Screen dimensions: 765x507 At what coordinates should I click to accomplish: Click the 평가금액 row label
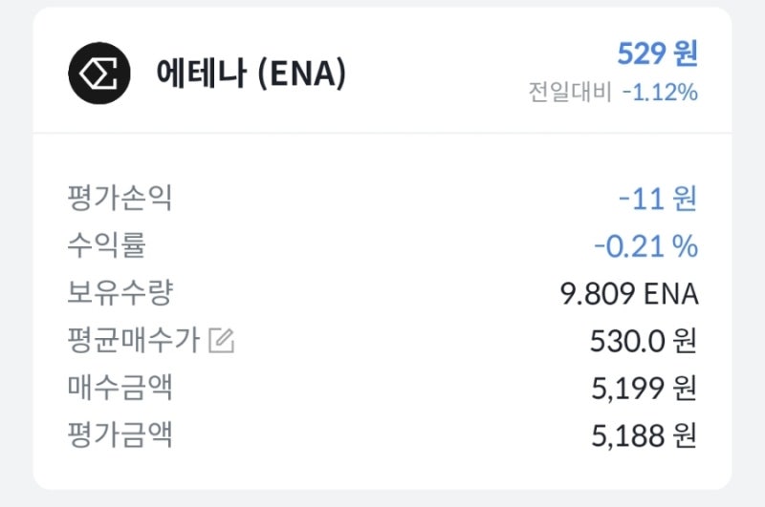pyautogui.click(x=120, y=435)
